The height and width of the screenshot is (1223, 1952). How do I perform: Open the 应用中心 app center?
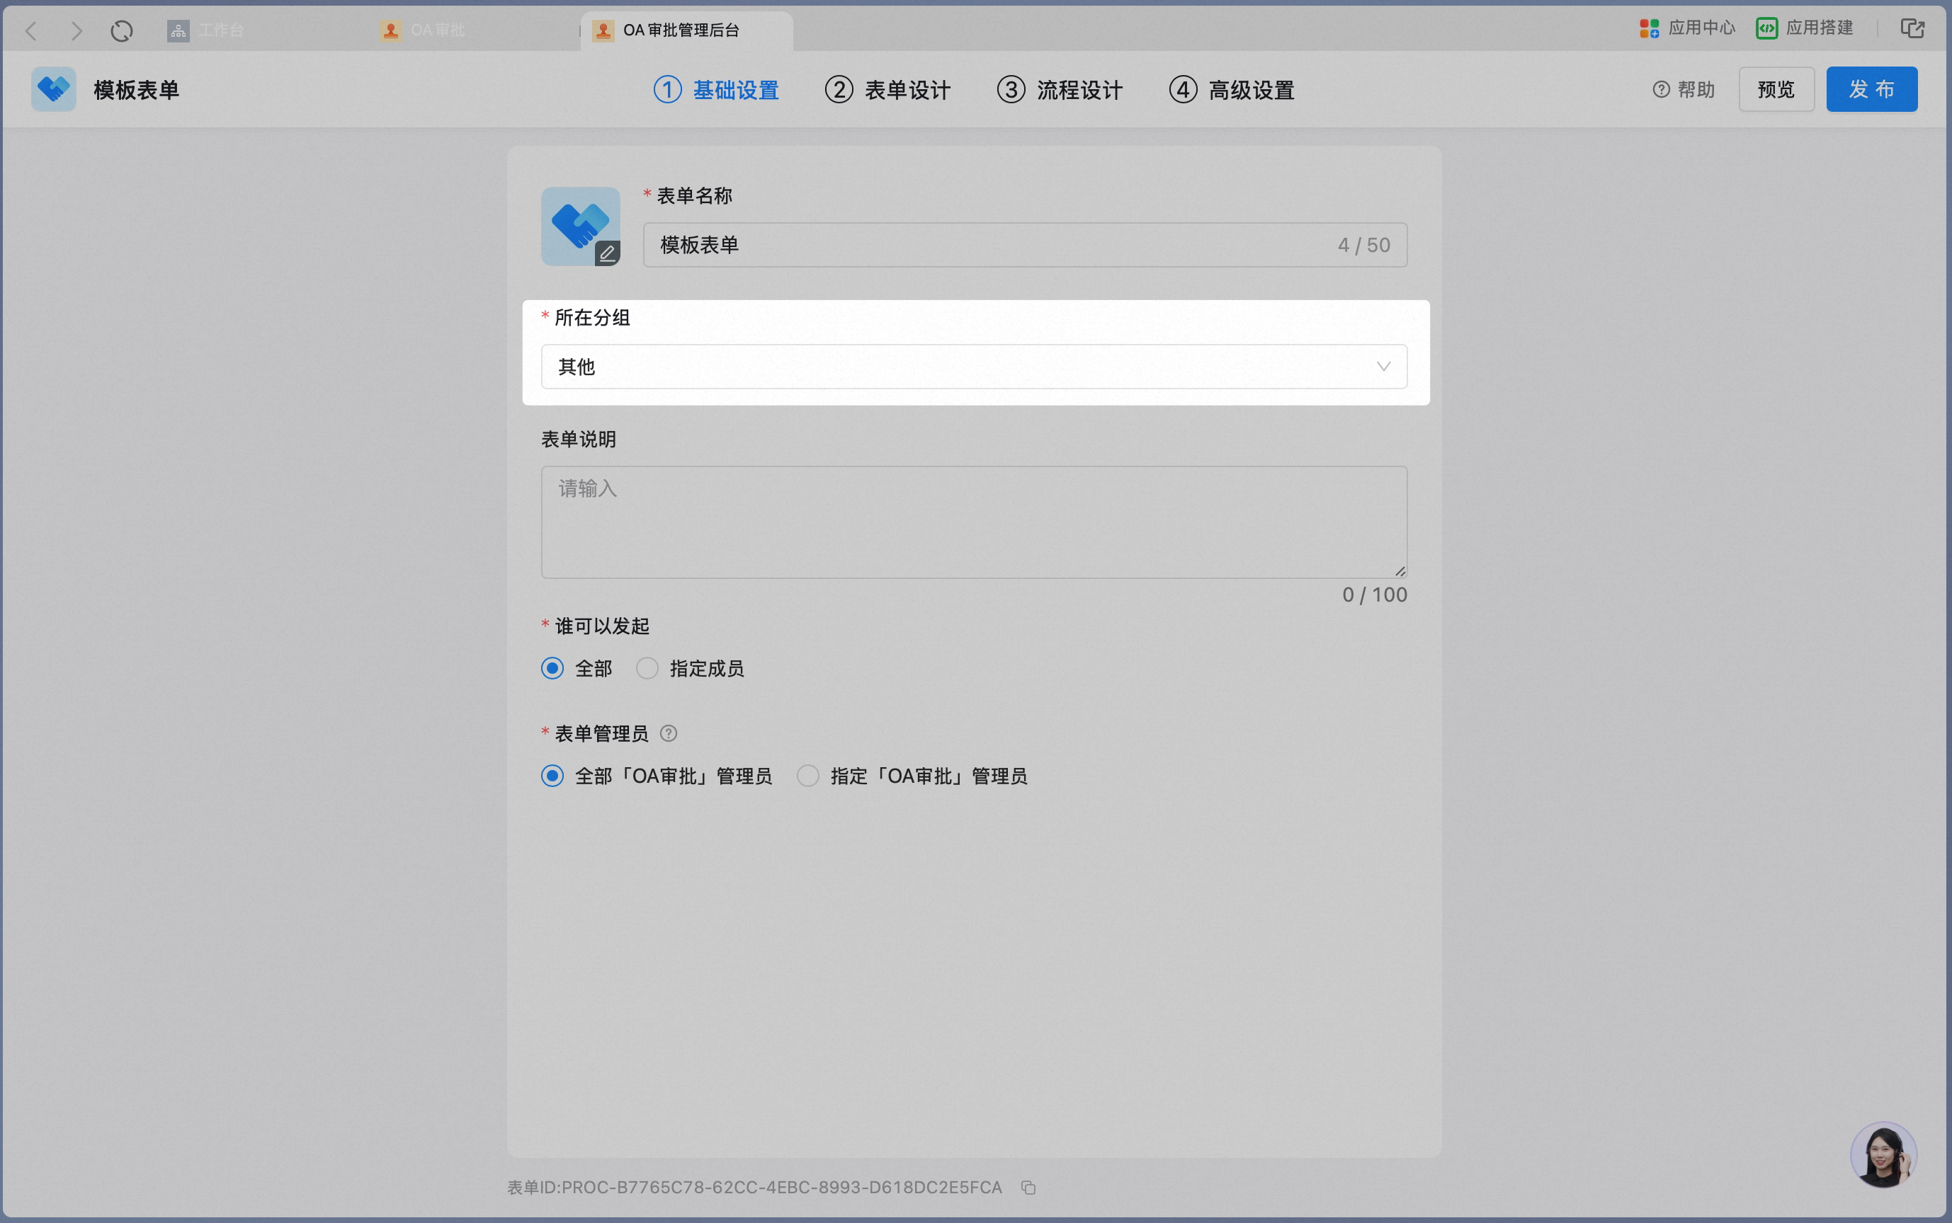[1686, 28]
